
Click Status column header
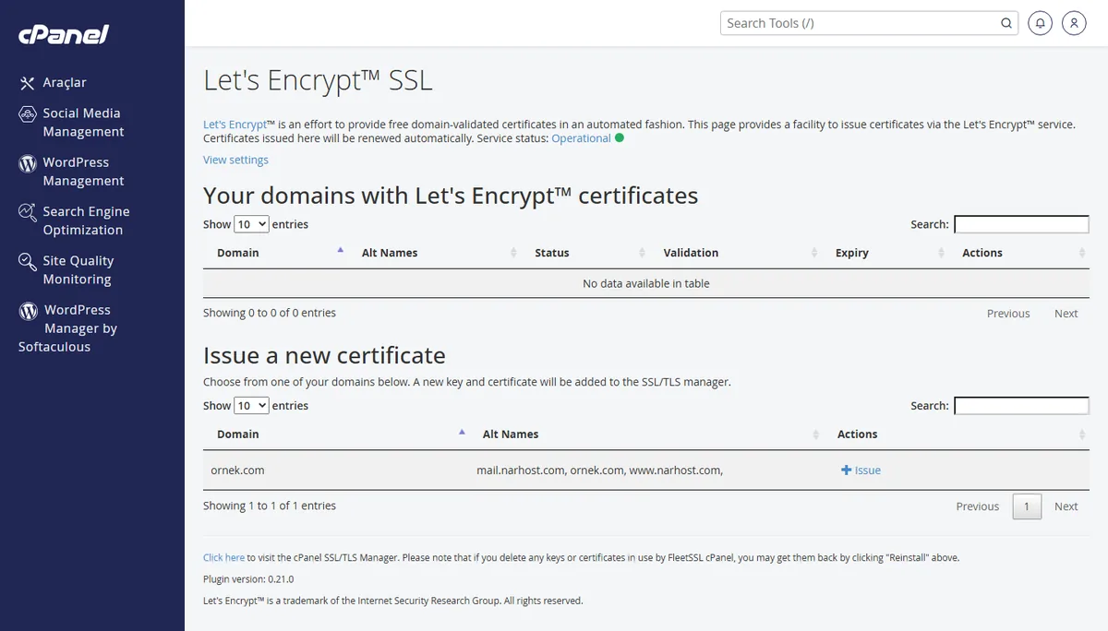click(x=552, y=253)
